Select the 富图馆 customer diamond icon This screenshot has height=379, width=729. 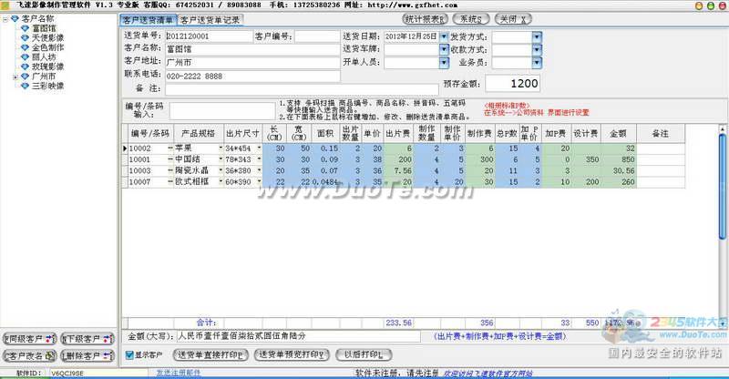click(26, 28)
